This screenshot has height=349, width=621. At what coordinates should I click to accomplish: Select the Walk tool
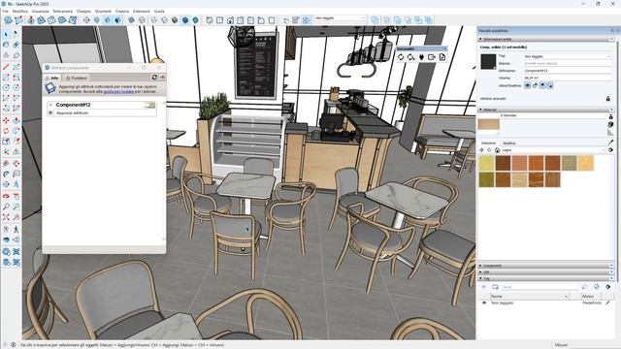16,229
